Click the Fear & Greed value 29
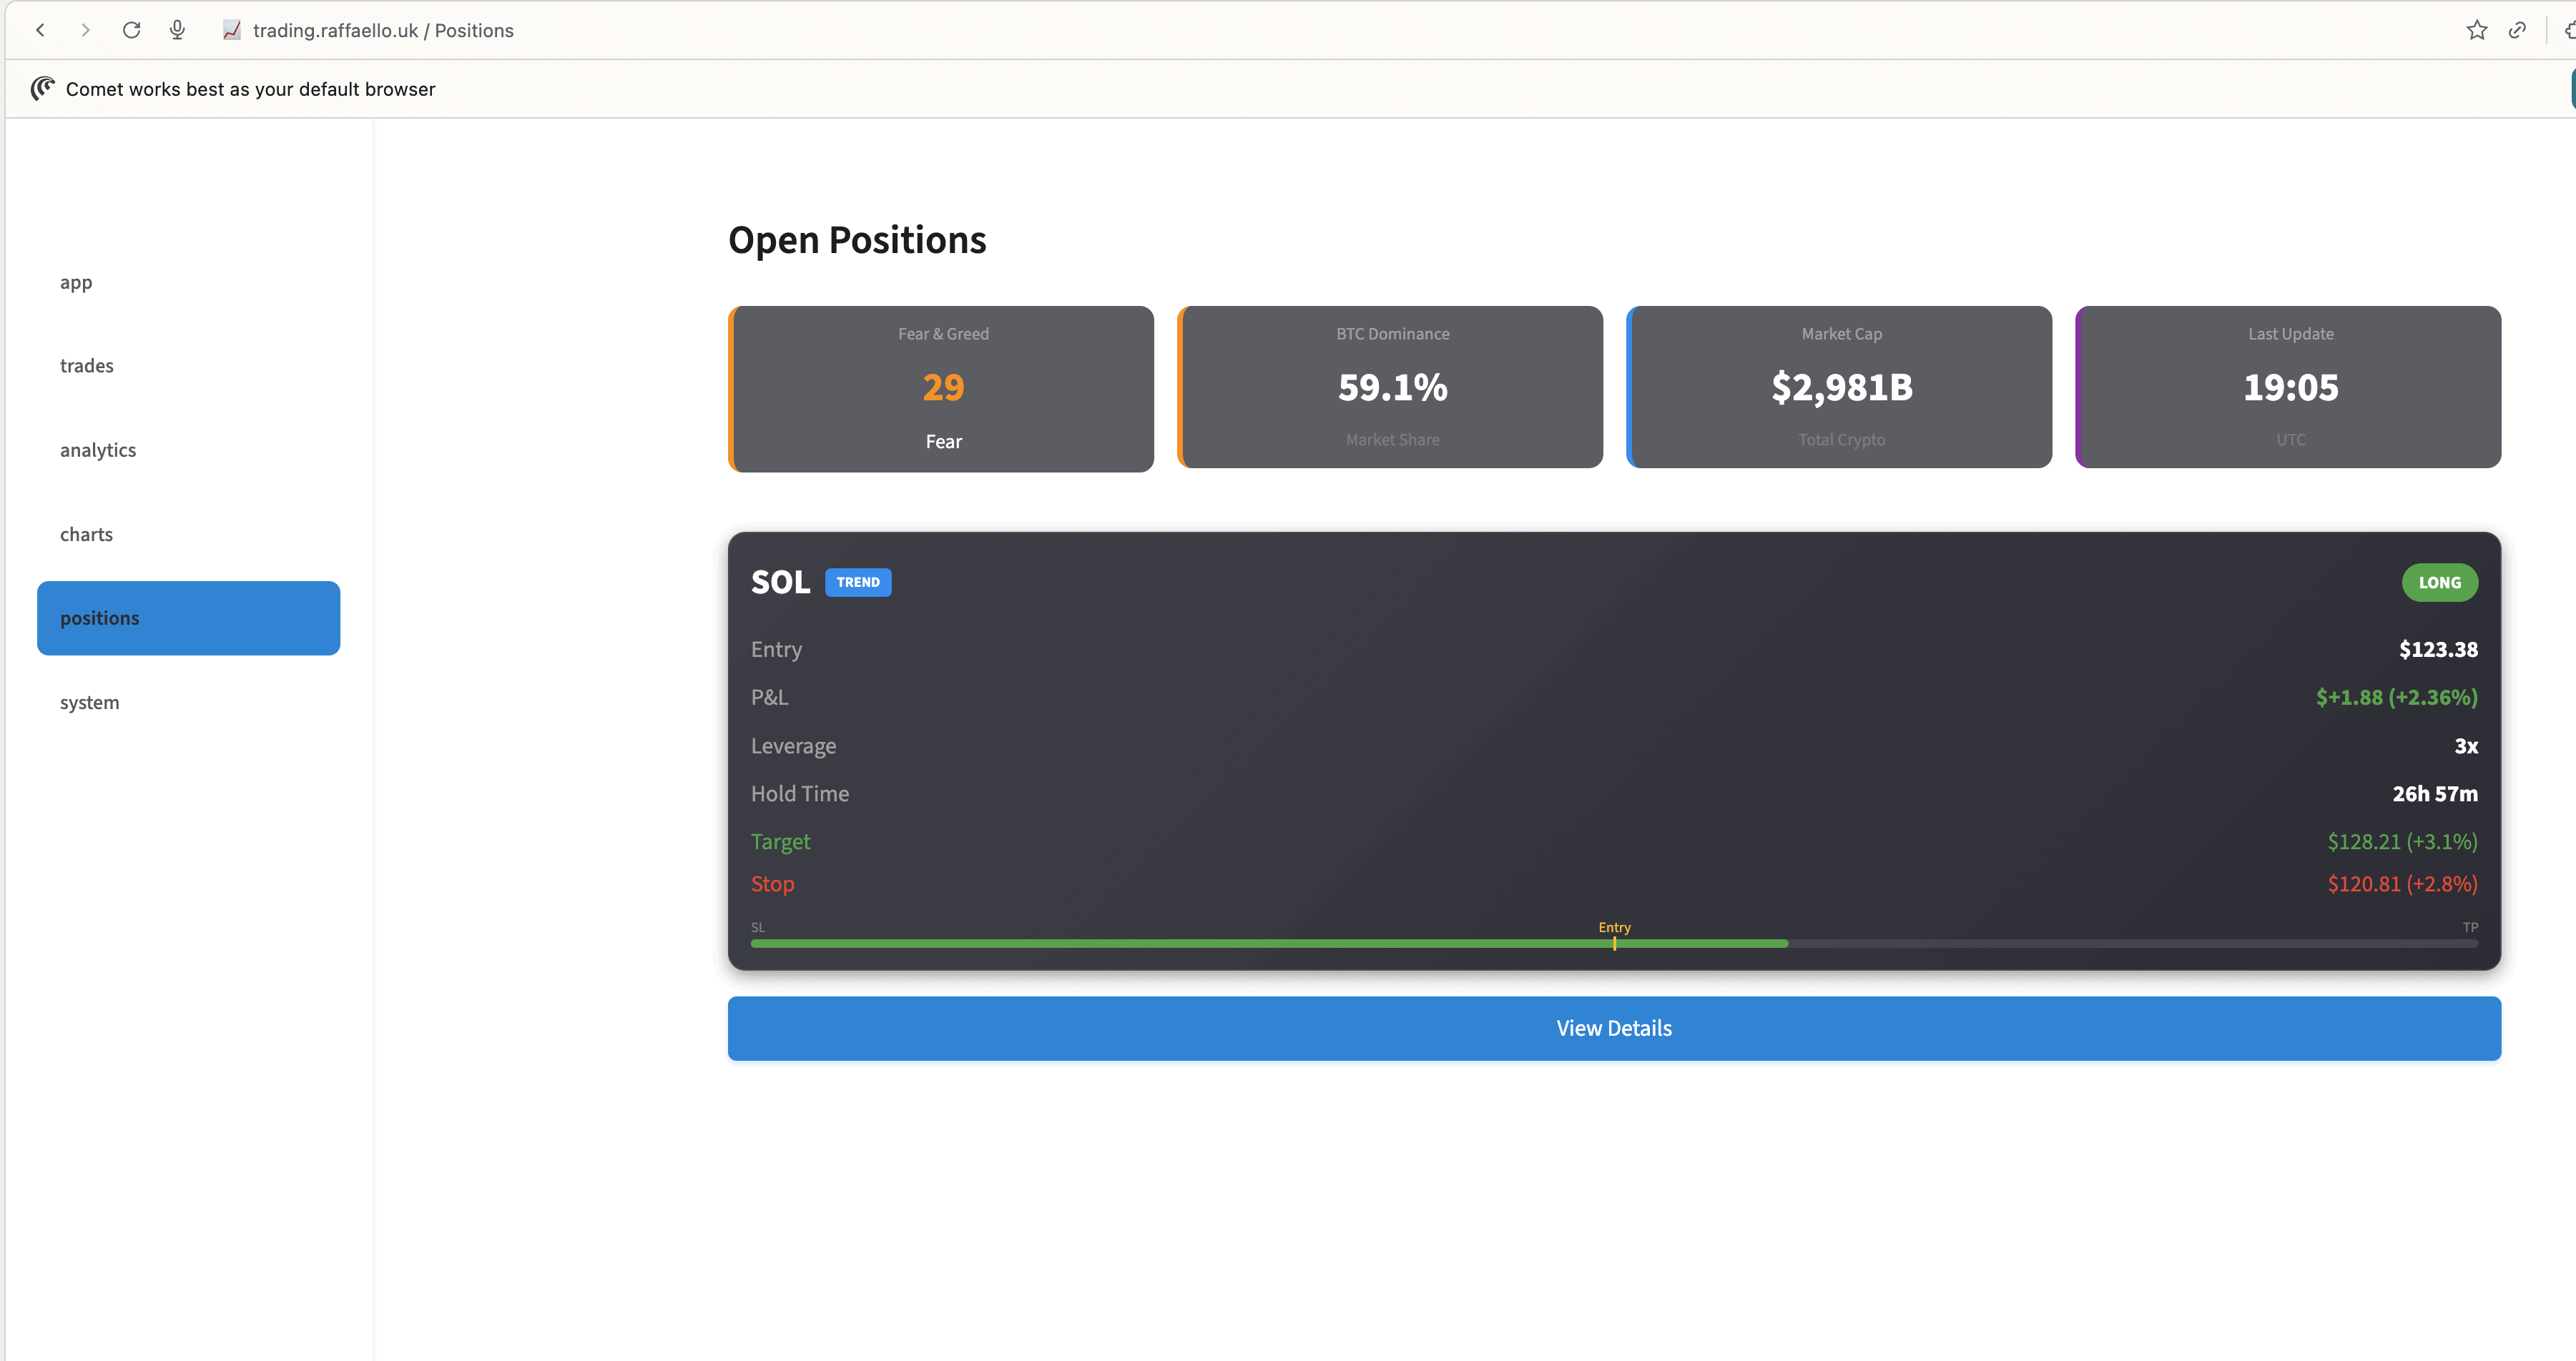Image resolution: width=2576 pixels, height=1361 pixels. [943, 387]
